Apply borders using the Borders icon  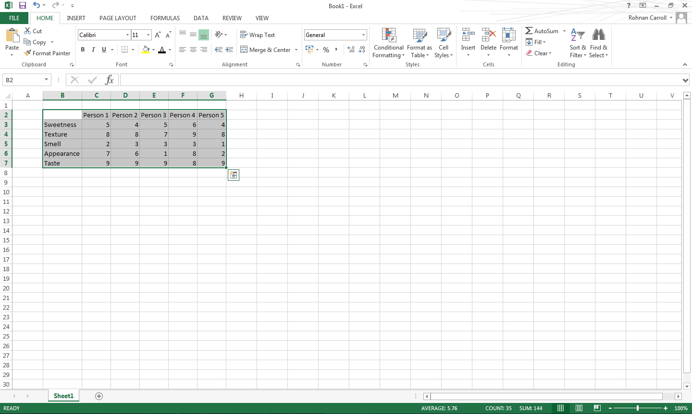pos(125,50)
